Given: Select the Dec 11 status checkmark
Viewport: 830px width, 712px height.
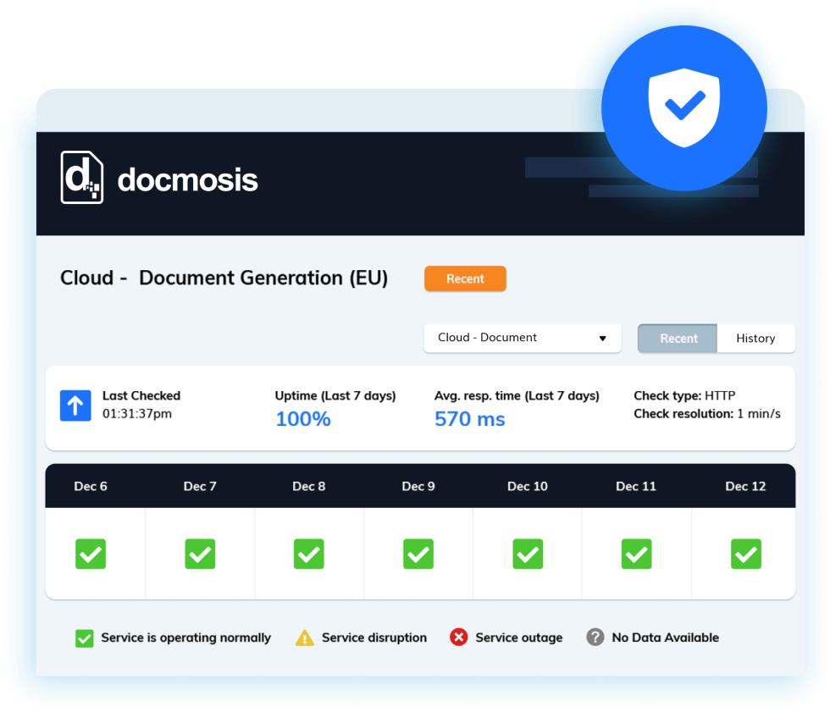Looking at the screenshot, I should click(x=636, y=554).
